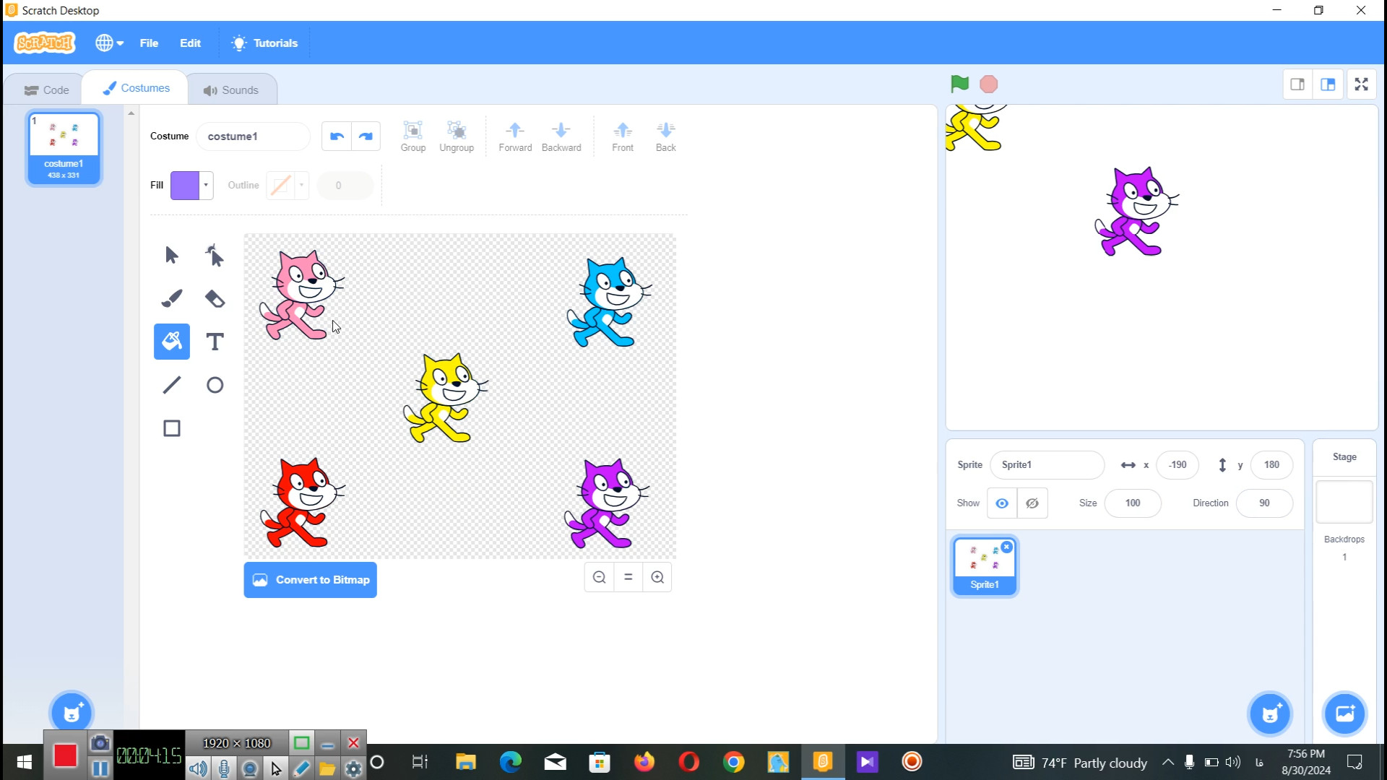1387x780 pixels.
Task: Select the Text tool
Action: 215,342
